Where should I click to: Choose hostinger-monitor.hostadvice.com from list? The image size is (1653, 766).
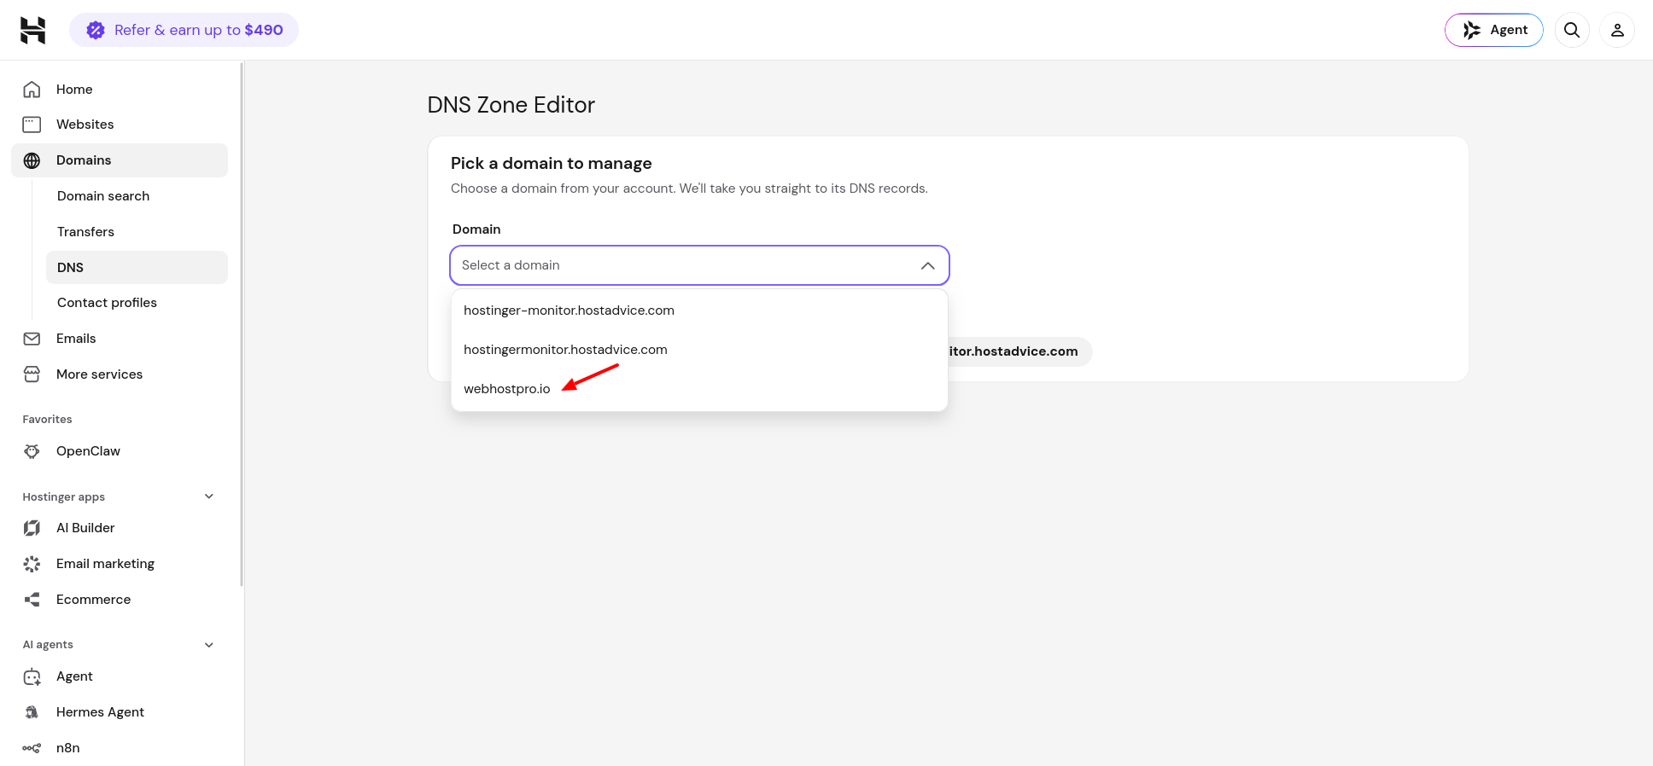(699, 310)
